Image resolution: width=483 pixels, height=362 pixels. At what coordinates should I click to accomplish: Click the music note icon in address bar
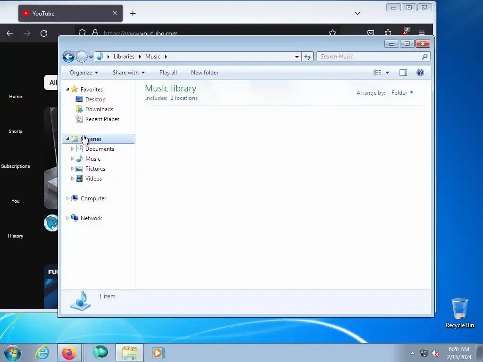(100, 57)
